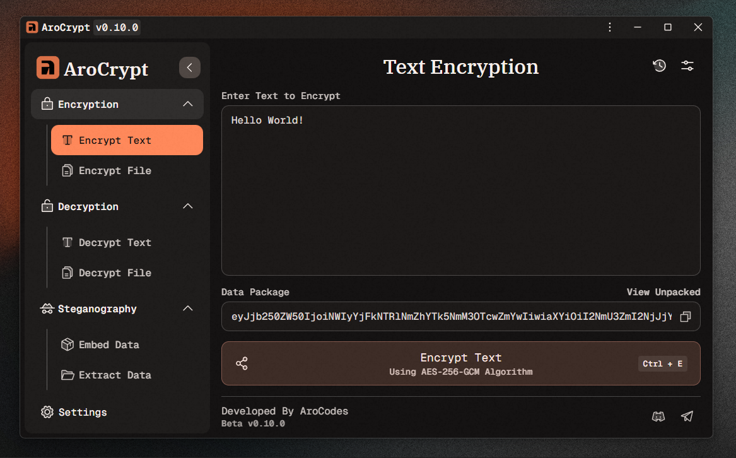Open encryption options sliders icon
This screenshot has width=736, height=458.
[687, 66]
